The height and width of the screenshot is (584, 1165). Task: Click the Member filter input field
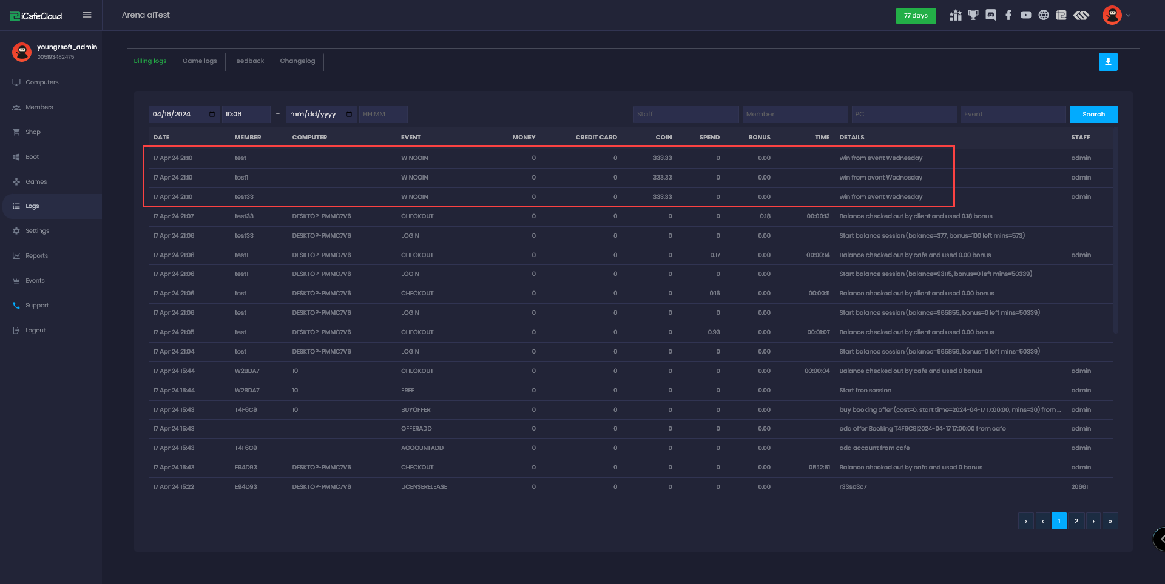click(795, 114)
